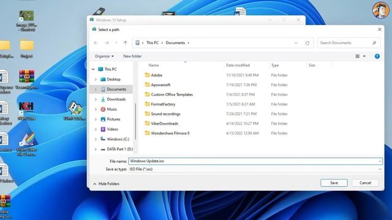Select Music in navigation pane
This screenshot has height=220, width=392.
pyautogui.click(x=111, y=109)
